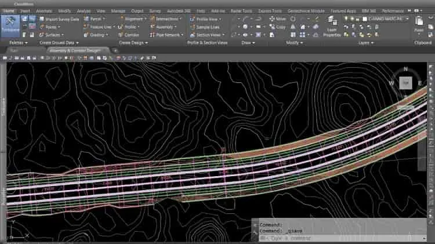Click the layer color swatch box
The height and width of the screenshot is (244, 435).
pos(365,19)
